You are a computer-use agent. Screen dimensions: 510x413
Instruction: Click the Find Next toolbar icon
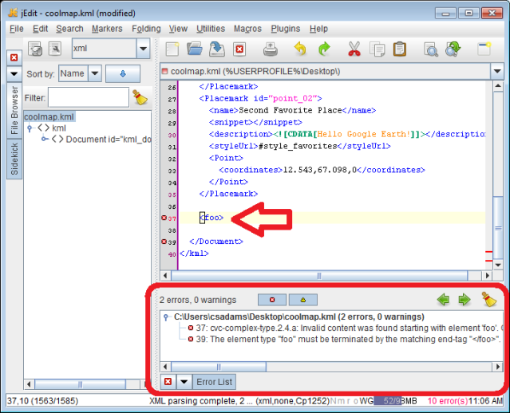453,49
